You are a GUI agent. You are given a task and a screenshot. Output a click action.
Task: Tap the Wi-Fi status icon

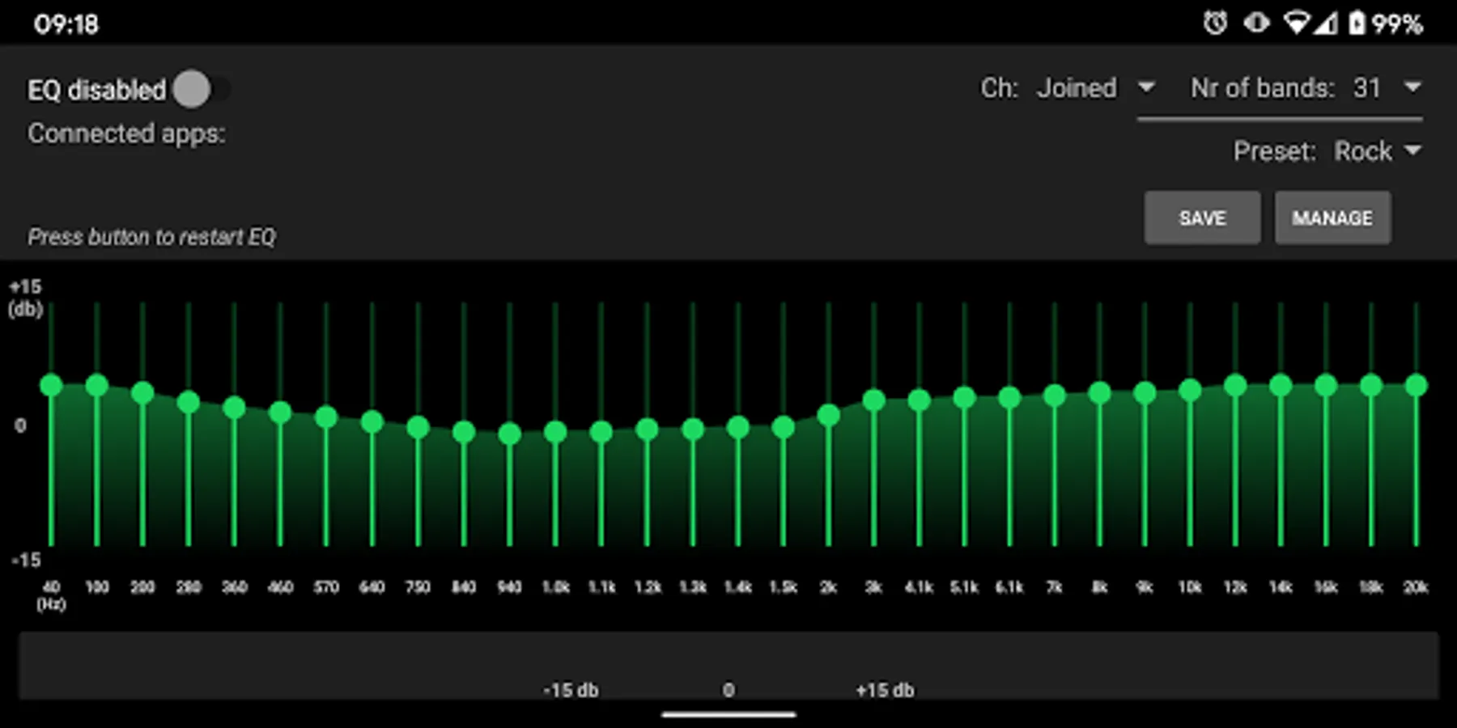(1296, 23)
